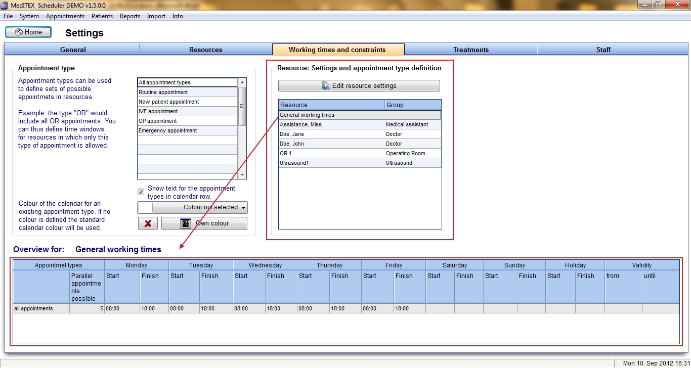Click the Thursday Start 08:00 cell
The height and width of the screenshot is (368, 691).
pyautogui.click(x=314, y=308)
